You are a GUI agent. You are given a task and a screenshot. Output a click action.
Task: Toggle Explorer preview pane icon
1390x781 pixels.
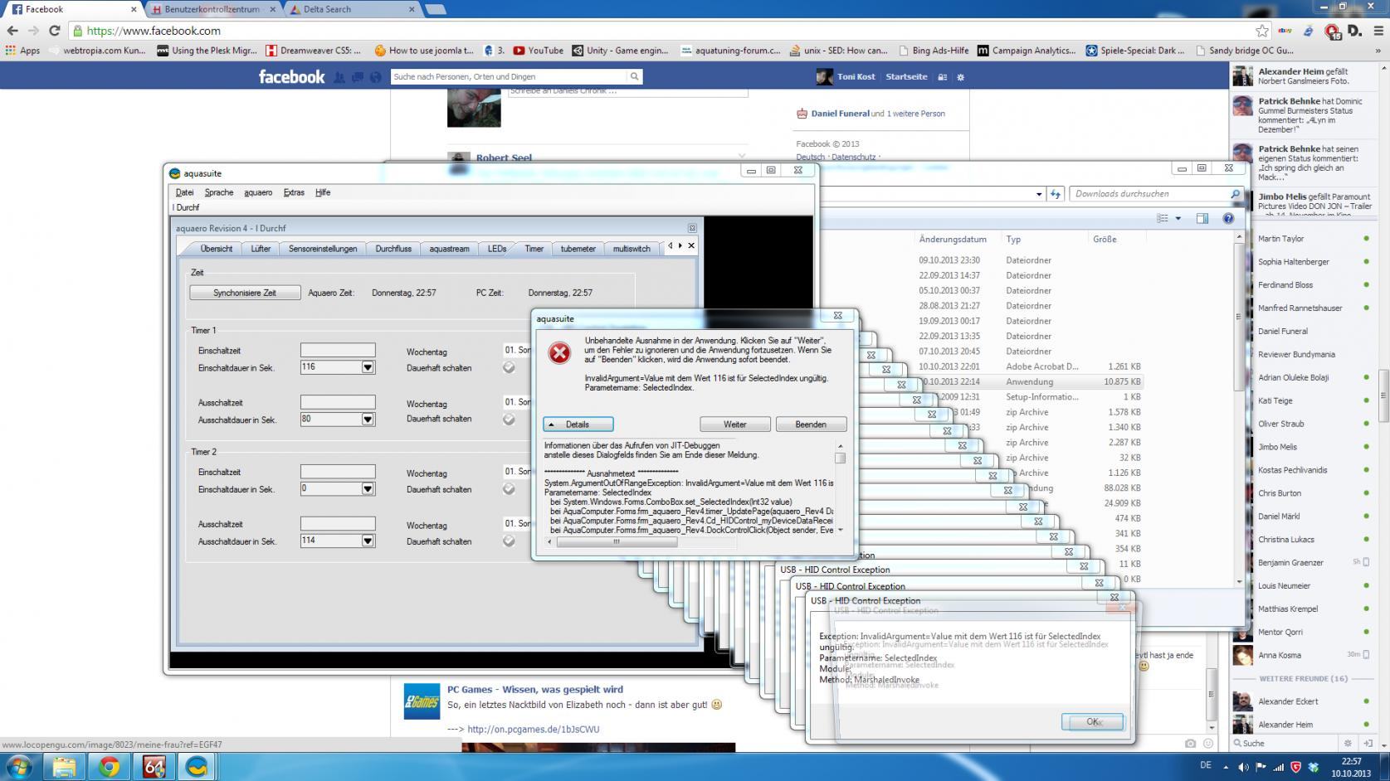[1202, 219]
